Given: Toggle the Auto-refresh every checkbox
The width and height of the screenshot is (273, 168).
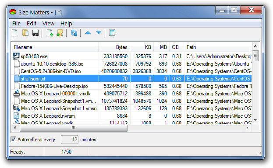Looking at the screenshot, I should point(14,140).
